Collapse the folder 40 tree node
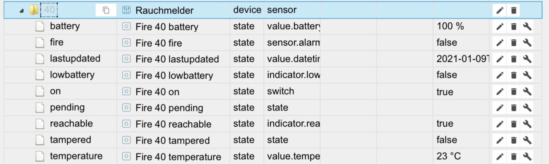The height and width of the screenshot is (164, 549). click(x=22, y=11)
